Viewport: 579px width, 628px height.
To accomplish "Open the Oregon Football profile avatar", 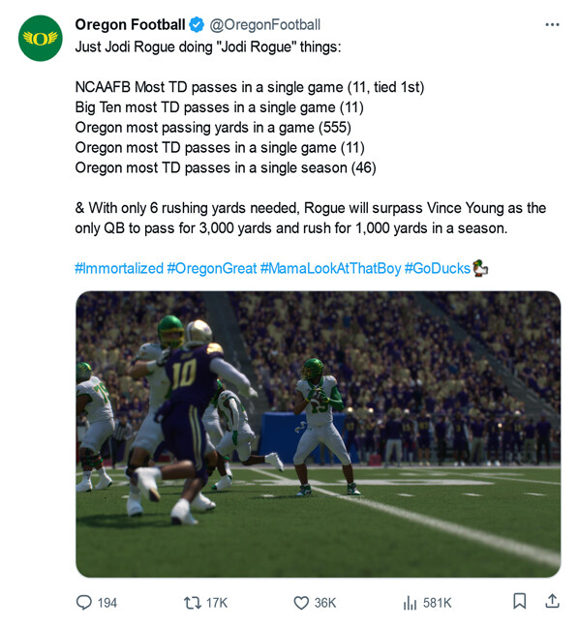I will [x=40, y=38].
